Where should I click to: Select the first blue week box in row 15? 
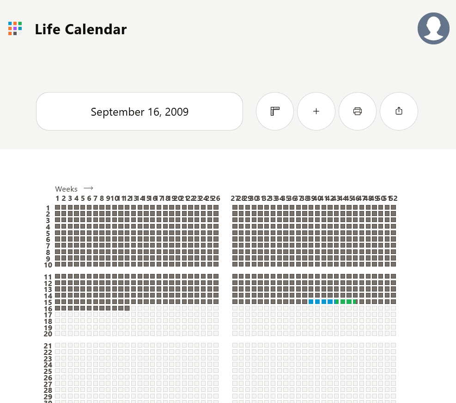(311, 302)
